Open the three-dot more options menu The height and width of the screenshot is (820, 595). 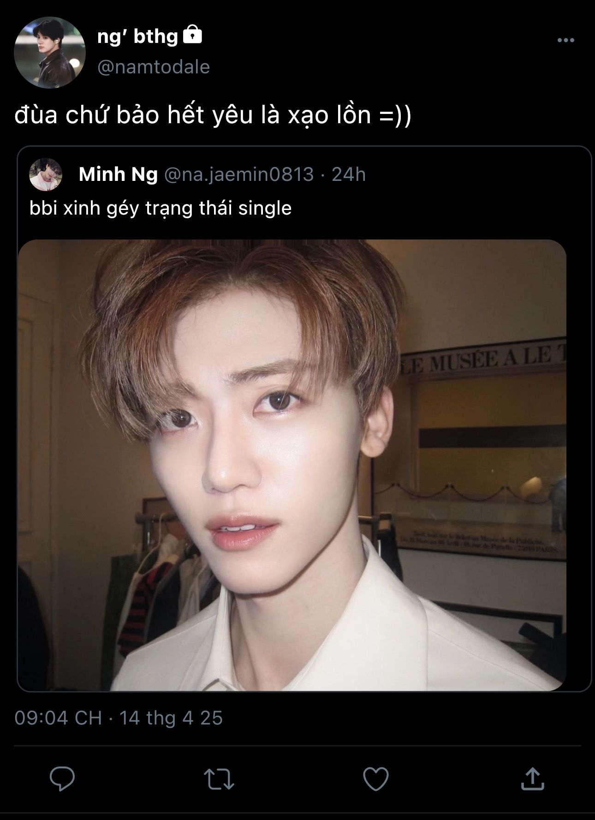[566, 41]
